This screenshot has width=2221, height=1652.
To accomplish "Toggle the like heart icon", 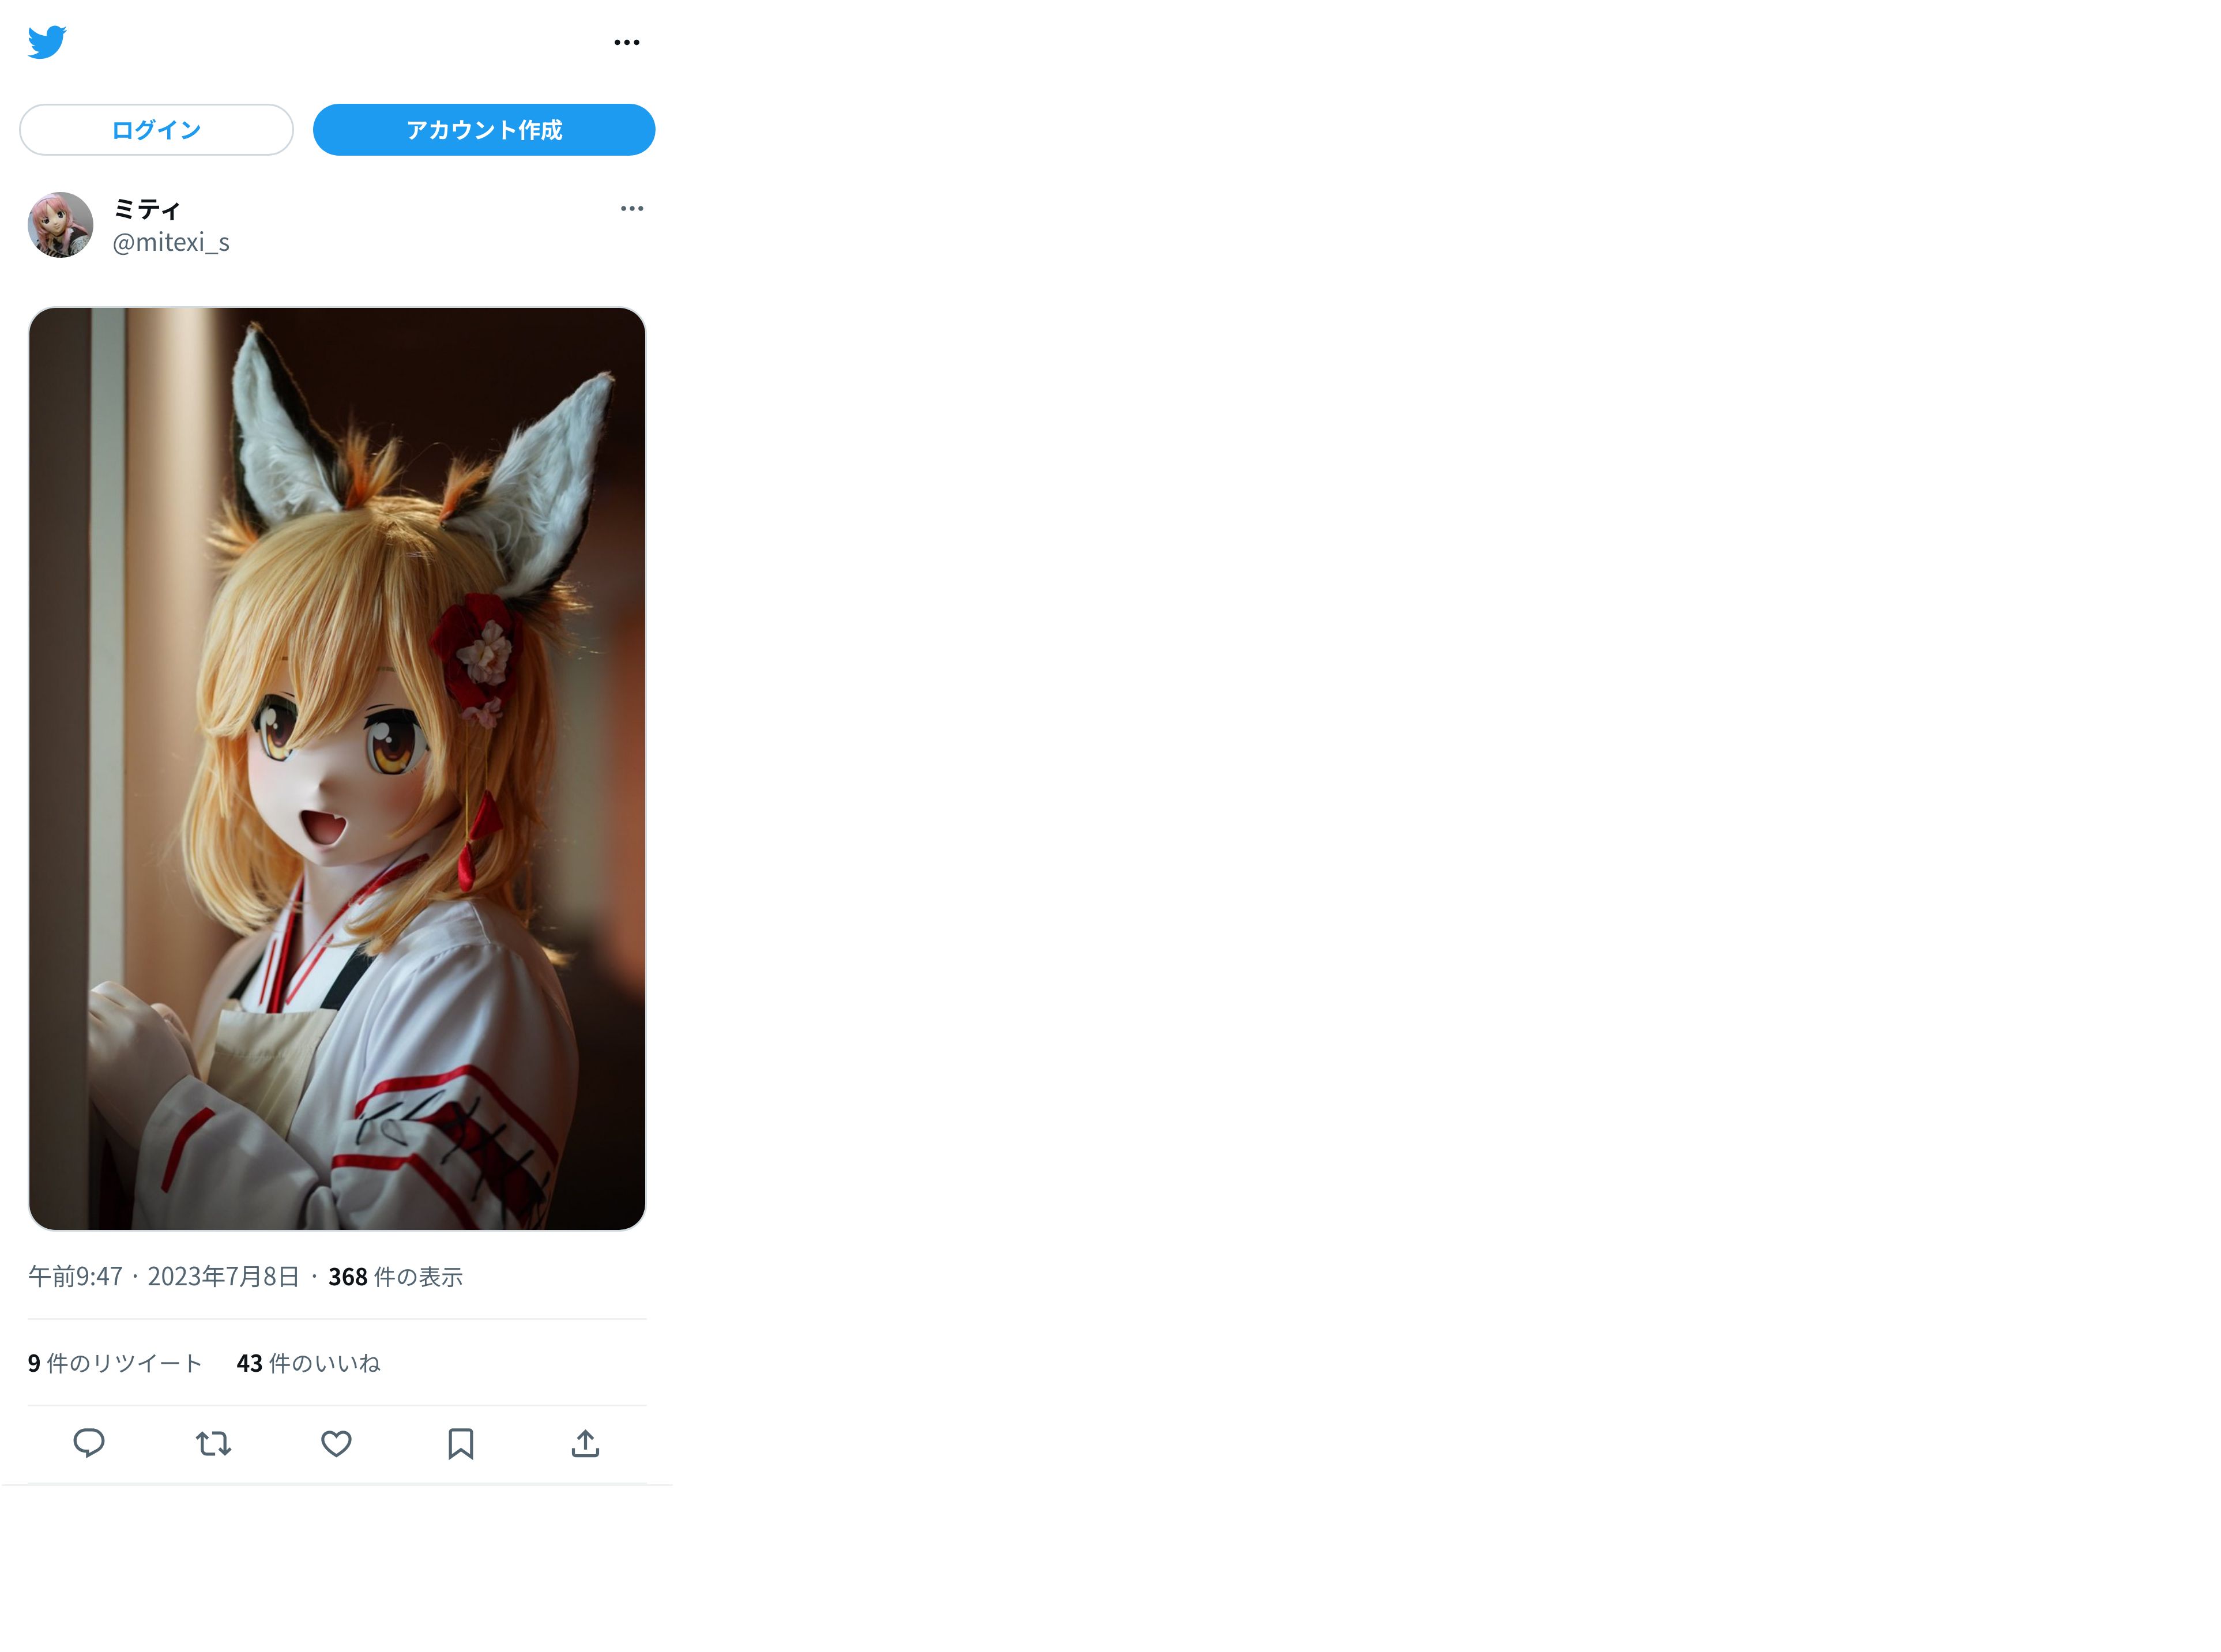I will (336, 1443).
